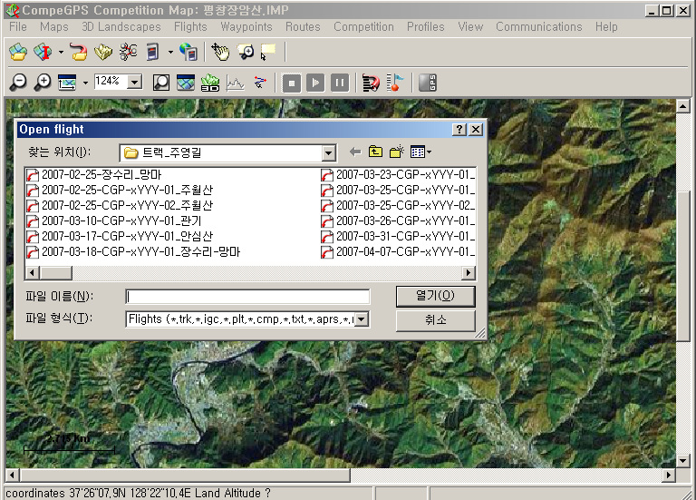Click the map index icon with red marker
The width and height of the screenshot is (696, 500).
point(43,52)
